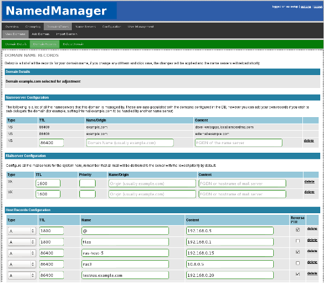Enable Reverse PTR for files record

coord(298,241)
